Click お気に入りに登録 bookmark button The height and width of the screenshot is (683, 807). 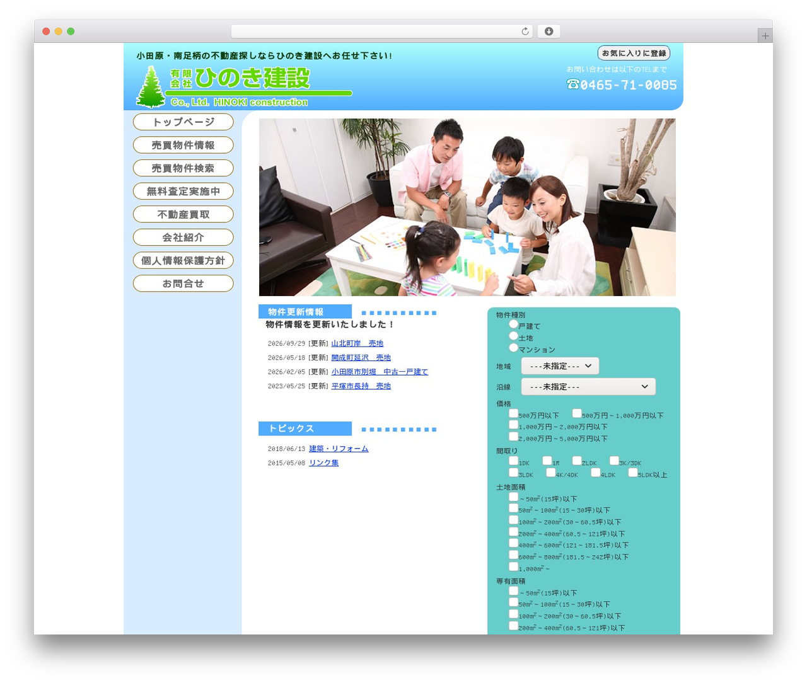(634, 54)
